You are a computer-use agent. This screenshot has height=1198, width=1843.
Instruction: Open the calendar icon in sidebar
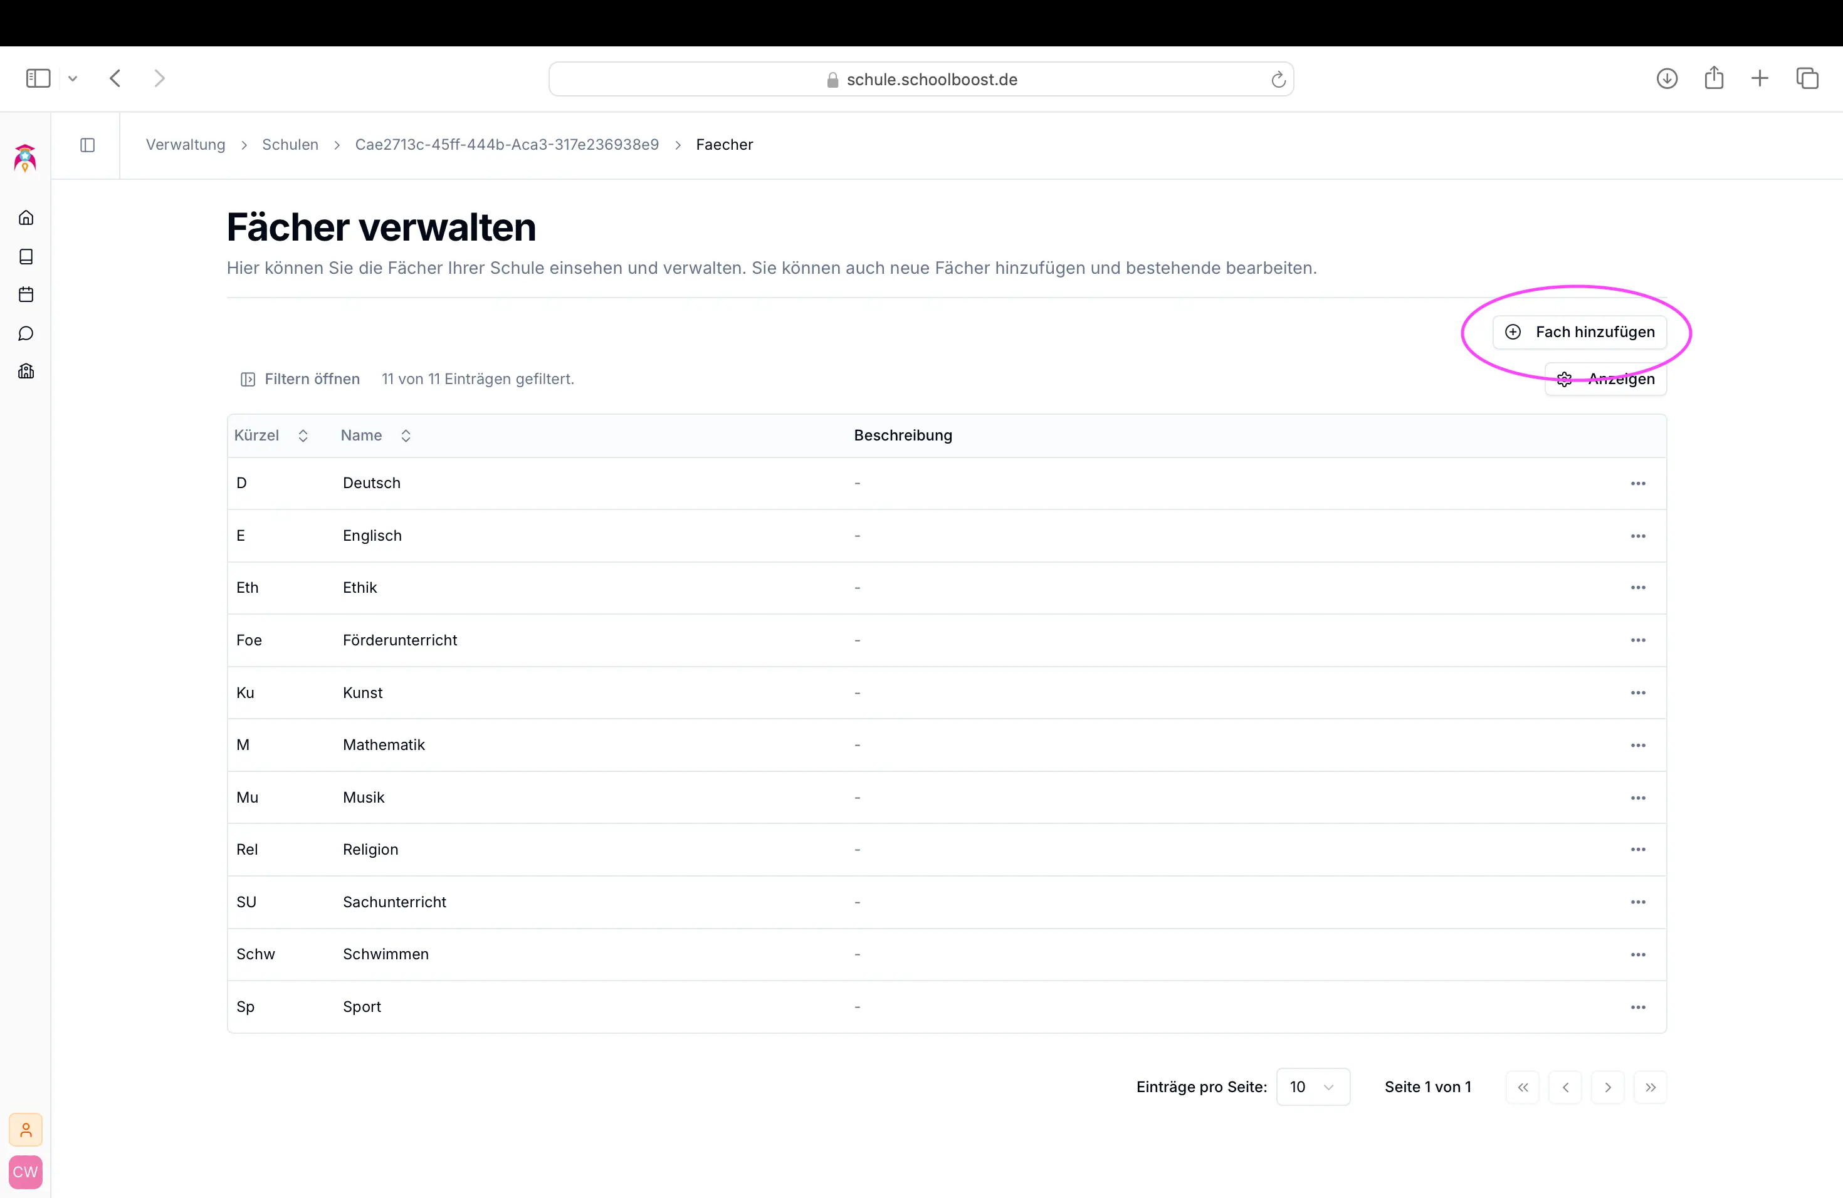[26, 294]
